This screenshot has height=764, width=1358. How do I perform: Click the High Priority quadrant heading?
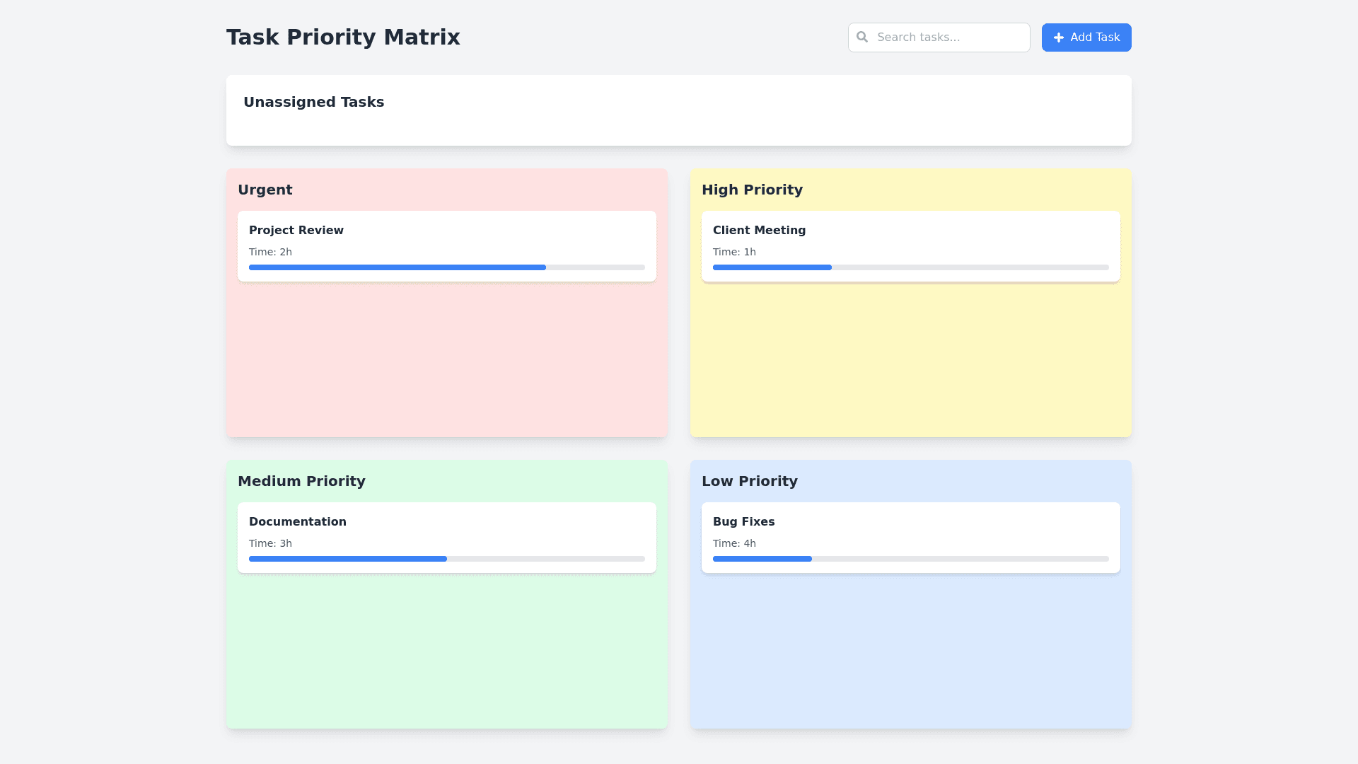coord(752,190)
